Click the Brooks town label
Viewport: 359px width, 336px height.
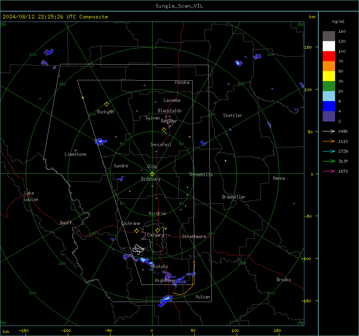pyautogui.click(x=284, y=280)
